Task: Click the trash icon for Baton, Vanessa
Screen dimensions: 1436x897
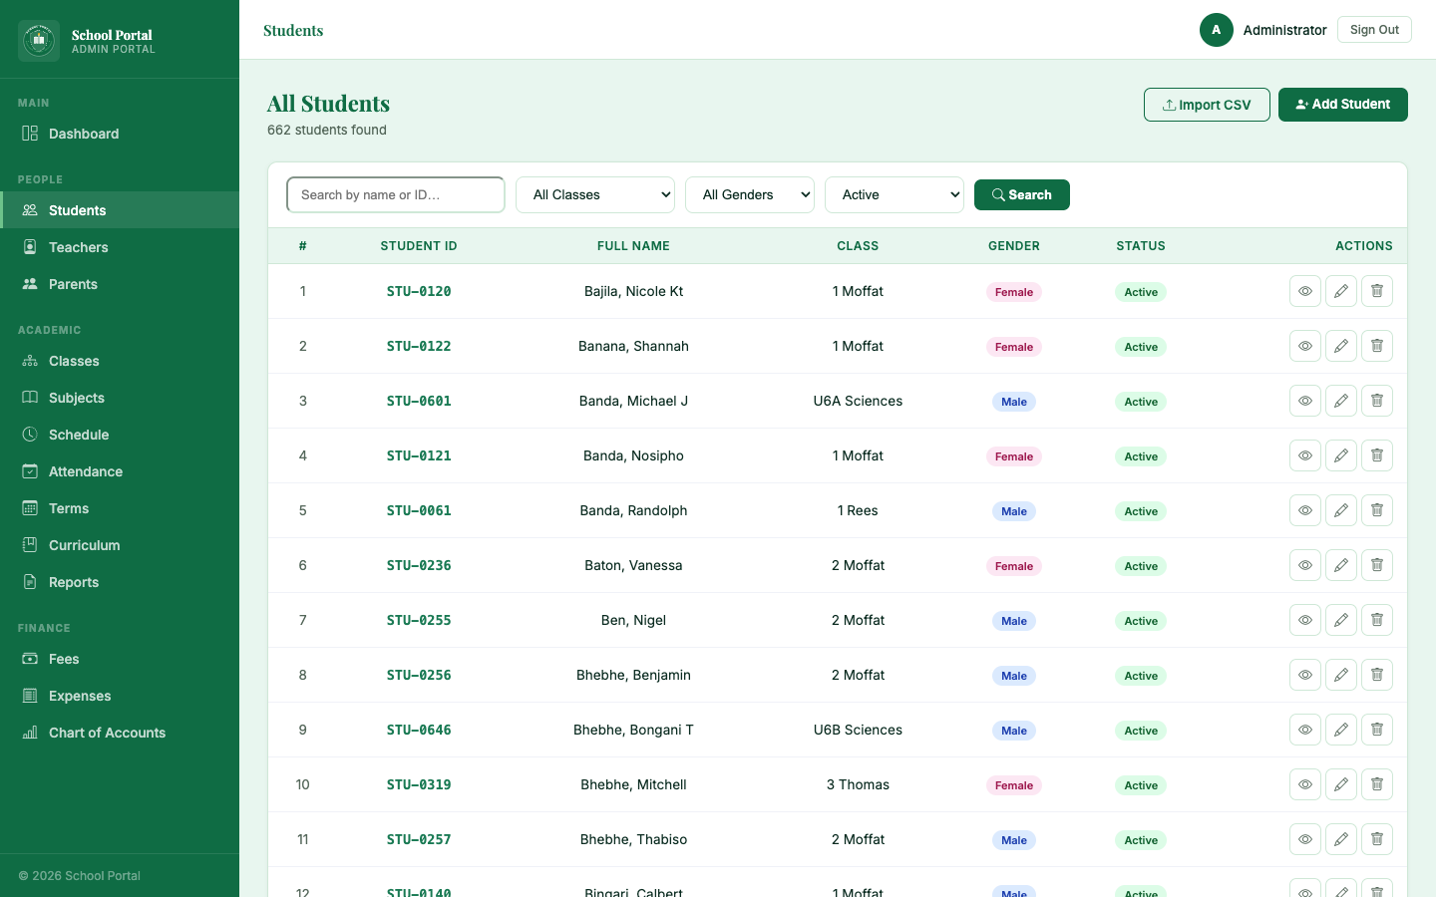Action: [1377, 565]
